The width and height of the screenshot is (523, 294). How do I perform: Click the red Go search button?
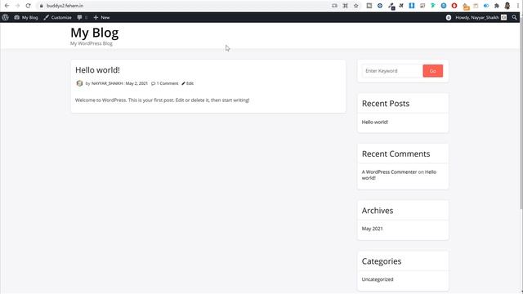[433, 71]
